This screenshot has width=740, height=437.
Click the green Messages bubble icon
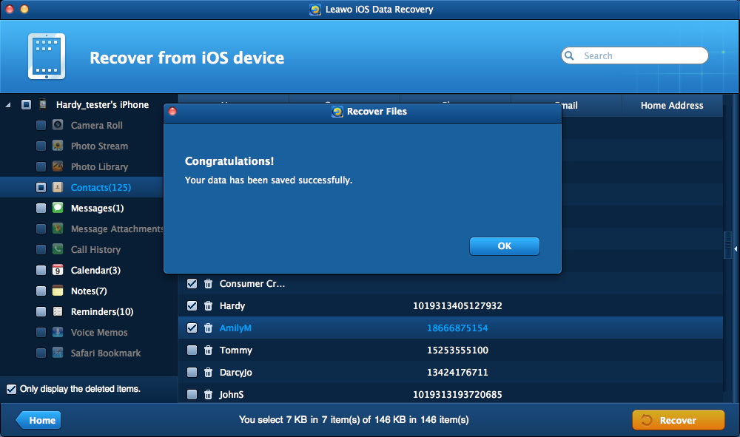[x=58, y=208]
